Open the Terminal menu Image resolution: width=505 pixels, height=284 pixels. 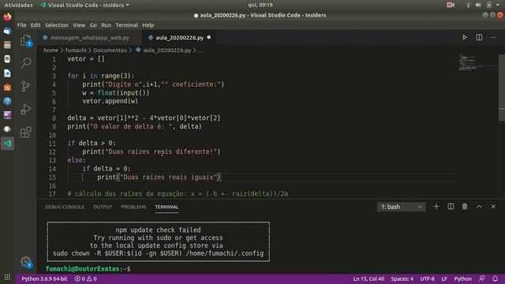pos(126,25)
